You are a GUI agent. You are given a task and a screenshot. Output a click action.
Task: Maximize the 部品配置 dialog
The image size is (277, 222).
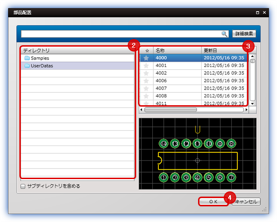point(258,12)
